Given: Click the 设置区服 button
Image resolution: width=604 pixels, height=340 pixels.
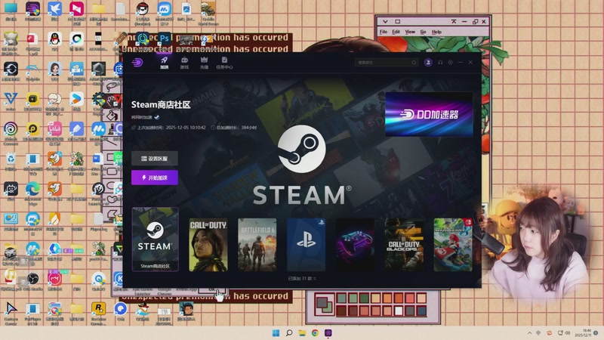Looking at the screenshot, I should [155, 159].
